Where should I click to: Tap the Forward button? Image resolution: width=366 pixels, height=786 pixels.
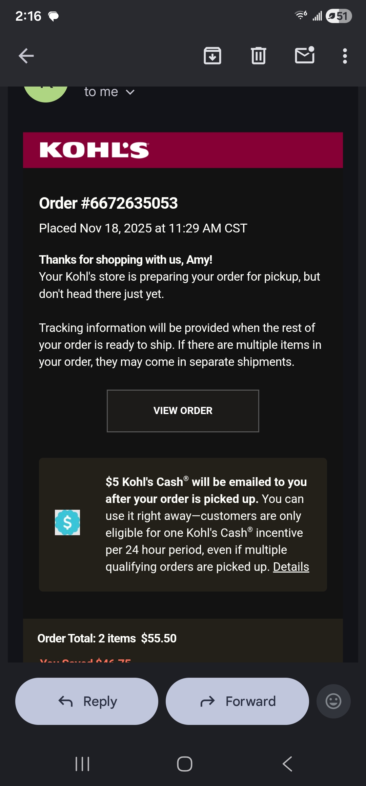[x=237, y=701]
